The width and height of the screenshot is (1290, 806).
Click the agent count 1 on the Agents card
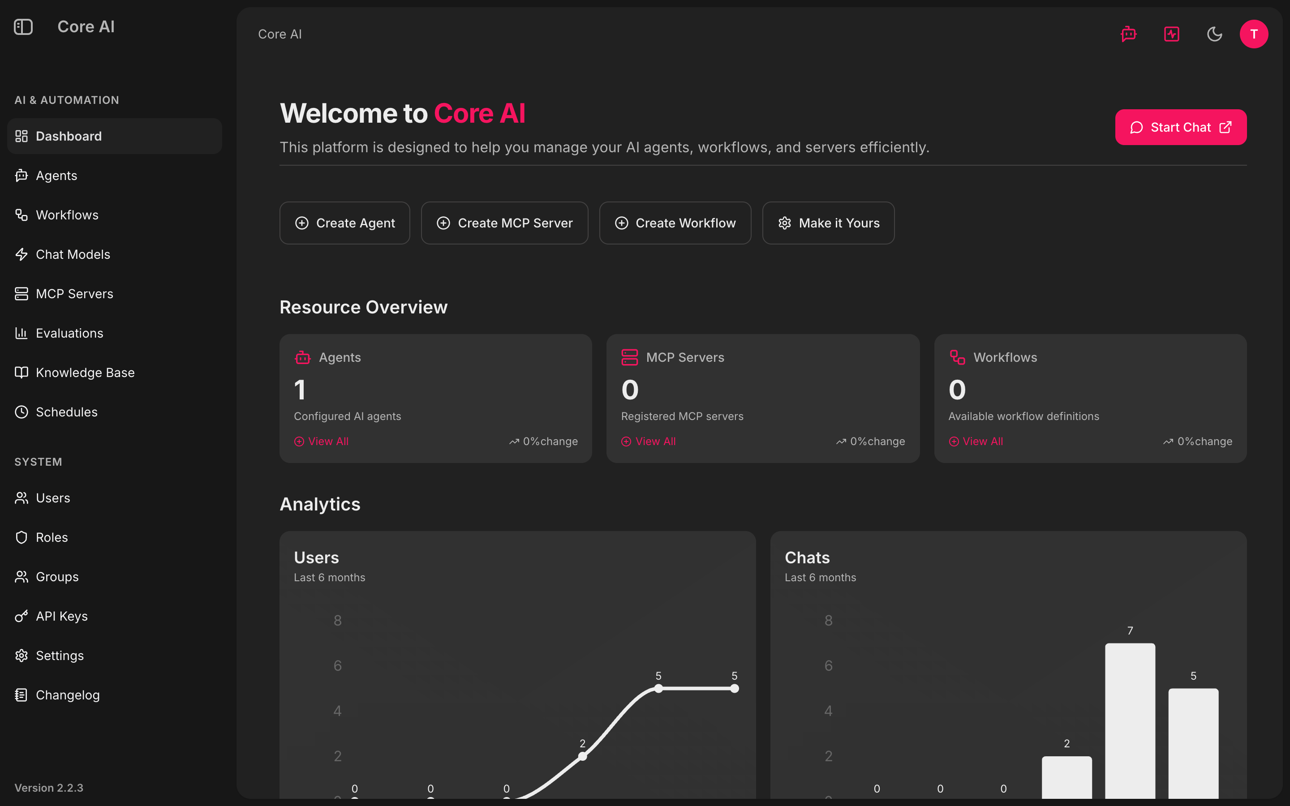(x=300, y=390)
